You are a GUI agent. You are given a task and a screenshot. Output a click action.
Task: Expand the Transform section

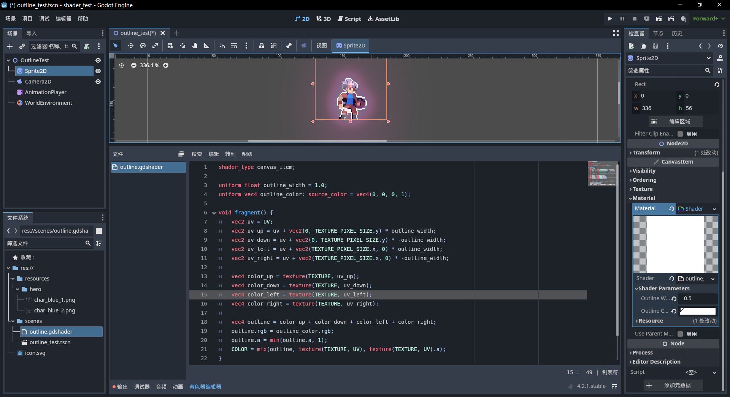coord(646,153)
